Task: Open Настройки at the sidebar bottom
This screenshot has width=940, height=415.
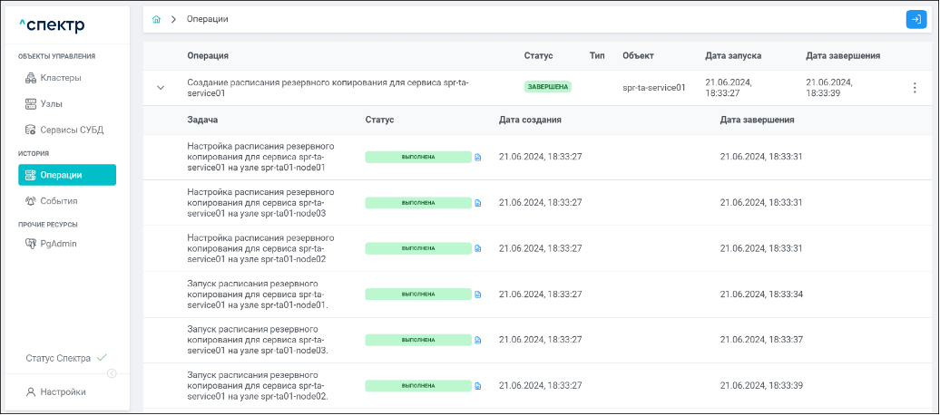Action: pyautogui.click(x=62, y=392)
